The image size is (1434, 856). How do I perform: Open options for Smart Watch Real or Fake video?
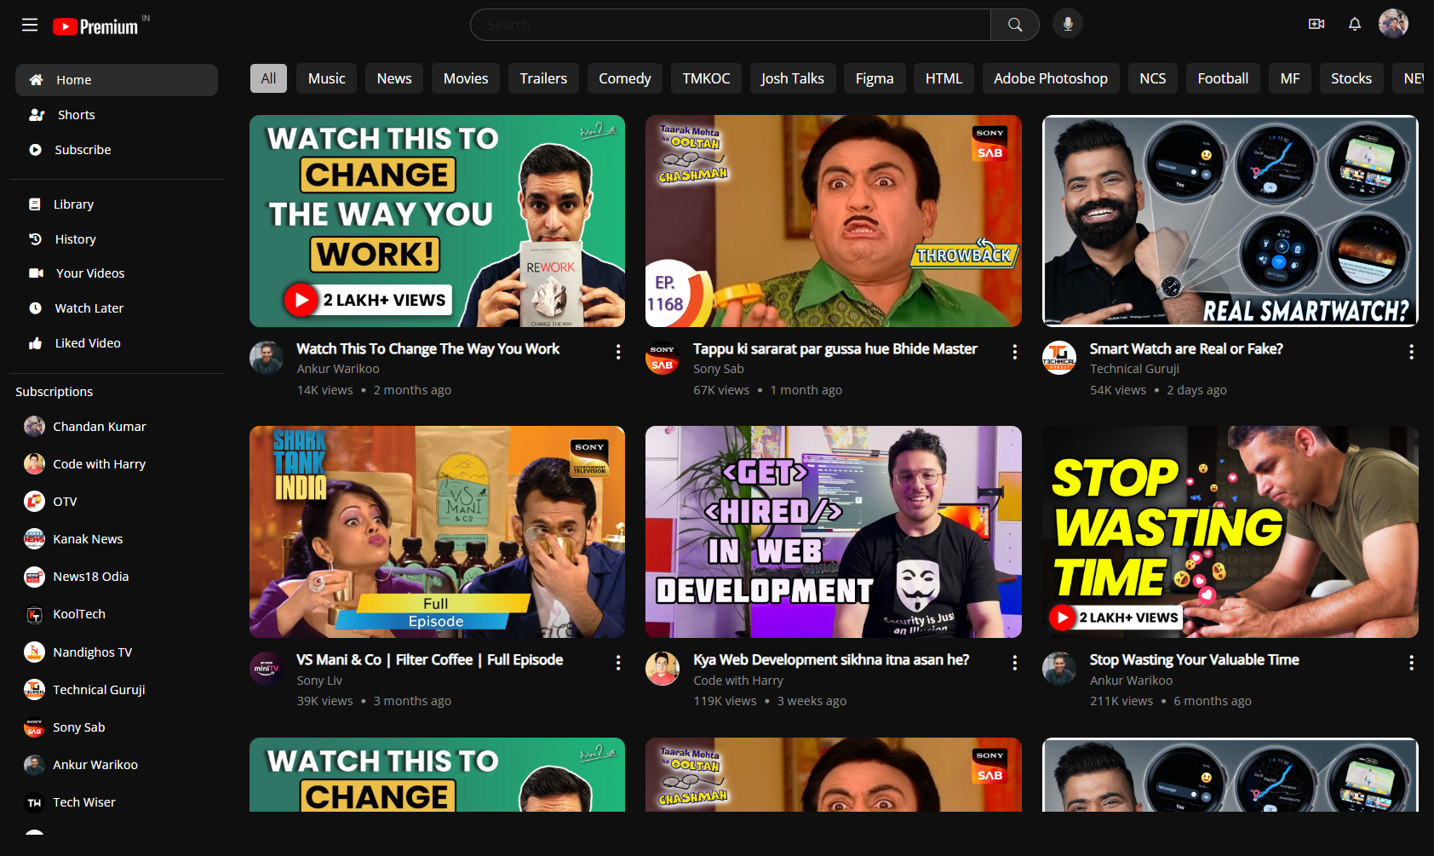[x=1411, y=352]
